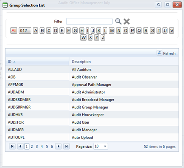Go to page 6
The width and height of the screenshot is (184, 168).
[x=52, y=146]
